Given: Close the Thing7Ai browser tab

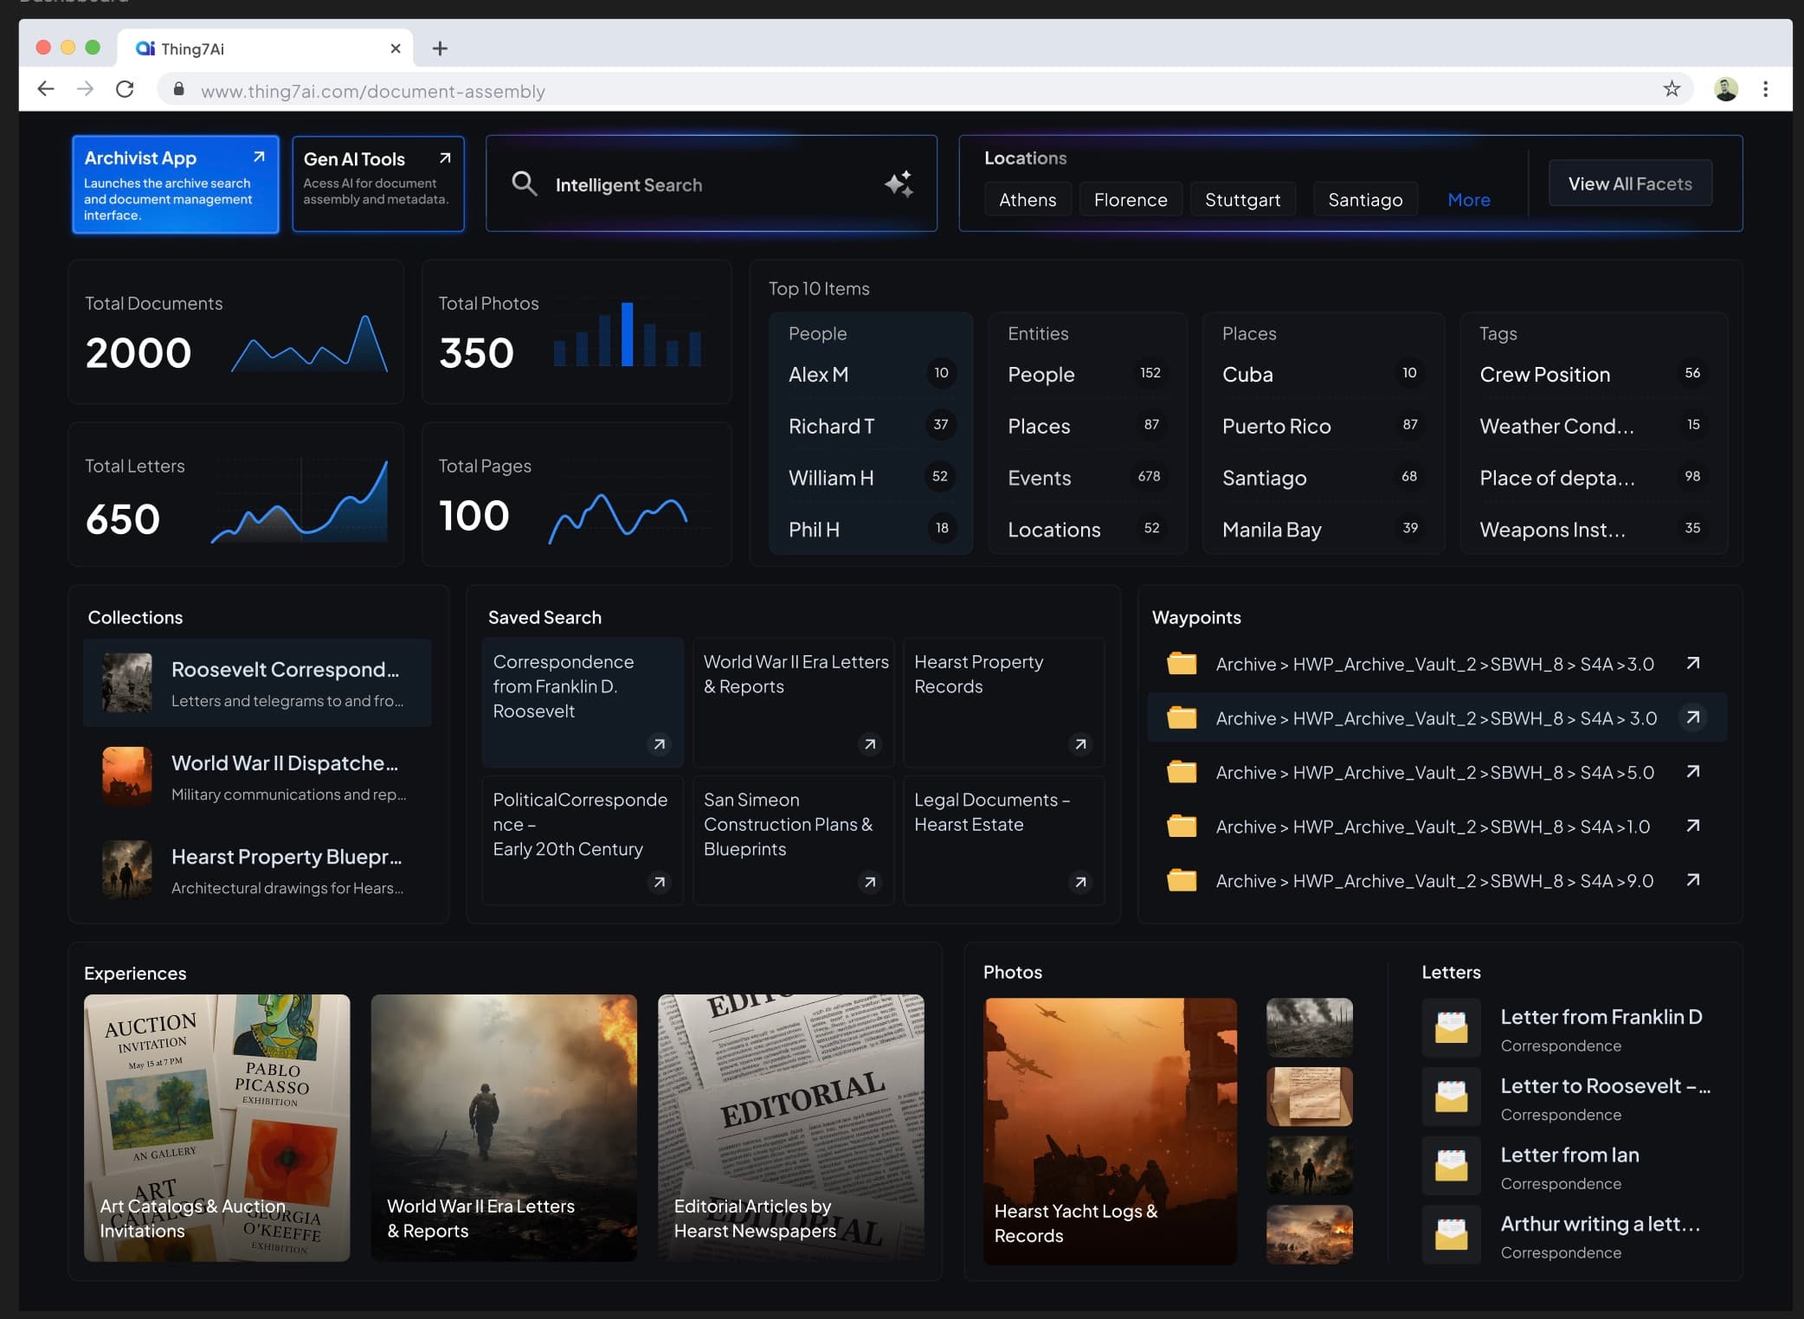Looking at the screenshot, I should tap(396, 48).
